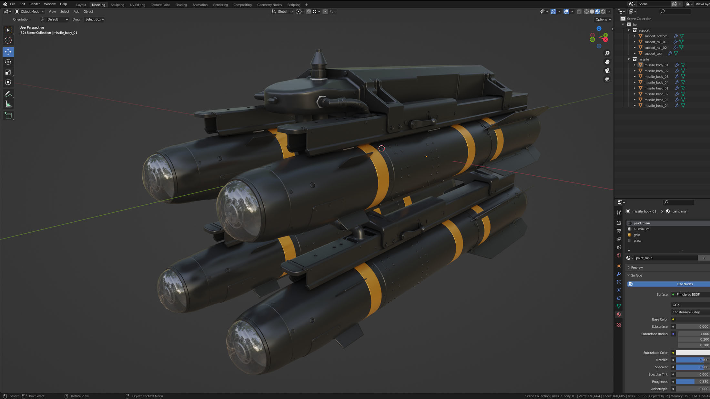Open the Physics properties tab
This screenshot has height=399, width=710.
(x=619, y=290)
